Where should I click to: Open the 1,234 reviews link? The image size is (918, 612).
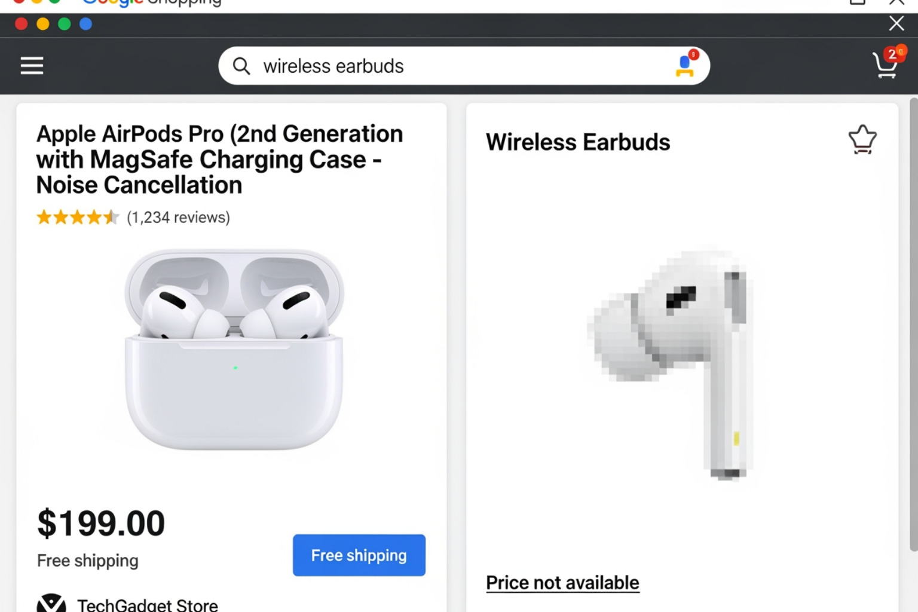[x=178, y=218]
